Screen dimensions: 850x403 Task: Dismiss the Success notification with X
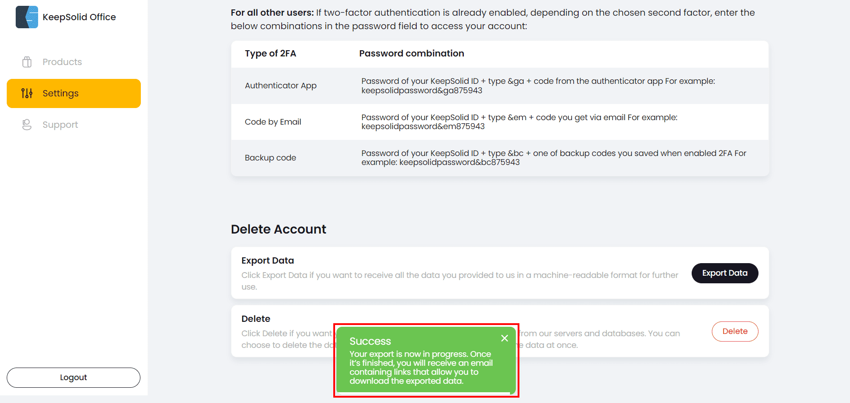[505, 338]
